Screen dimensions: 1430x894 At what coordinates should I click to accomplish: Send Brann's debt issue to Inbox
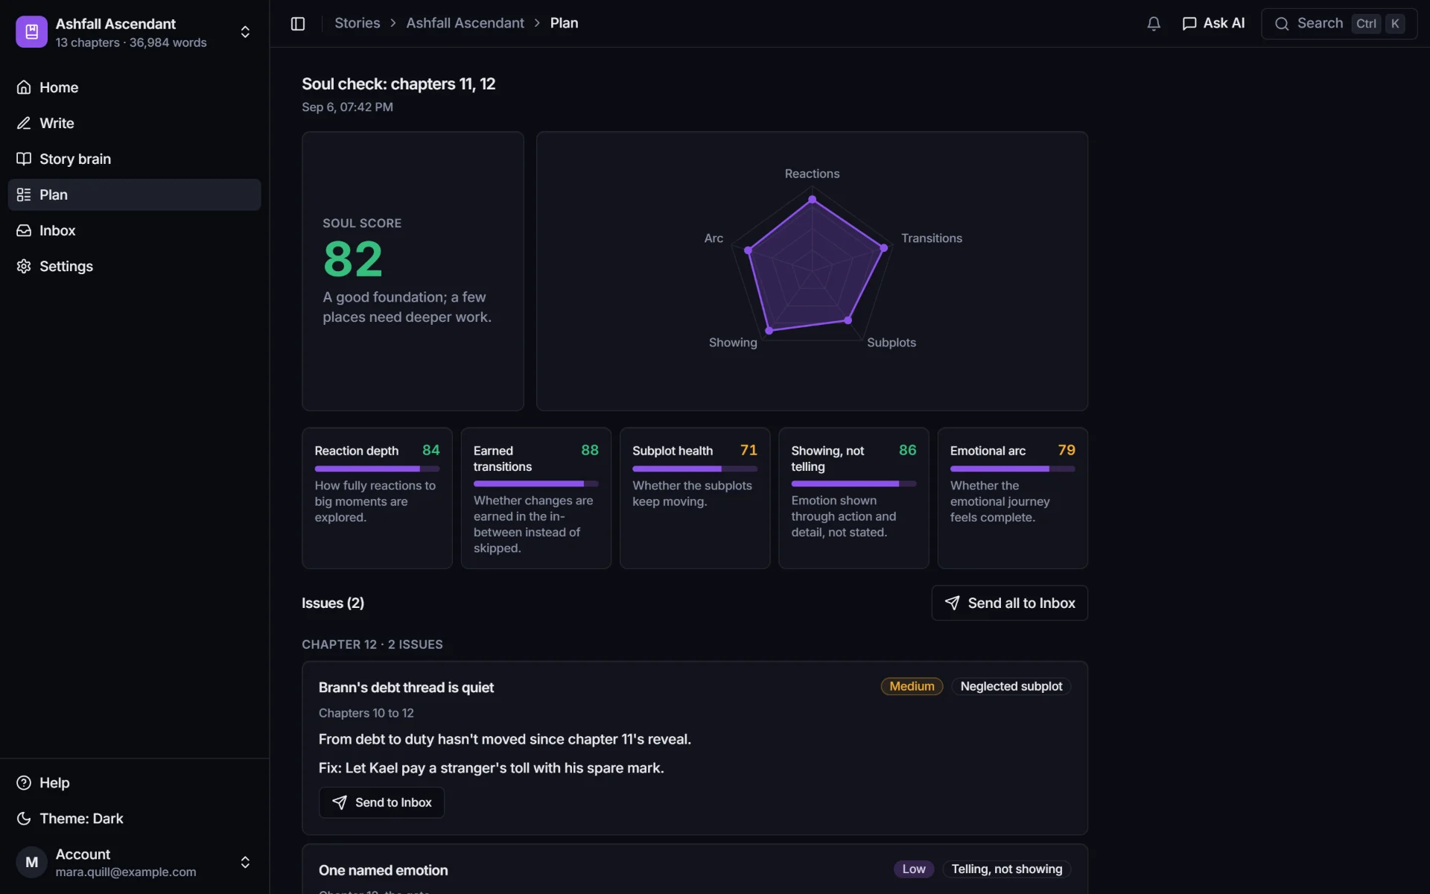(x=381, y=802)
